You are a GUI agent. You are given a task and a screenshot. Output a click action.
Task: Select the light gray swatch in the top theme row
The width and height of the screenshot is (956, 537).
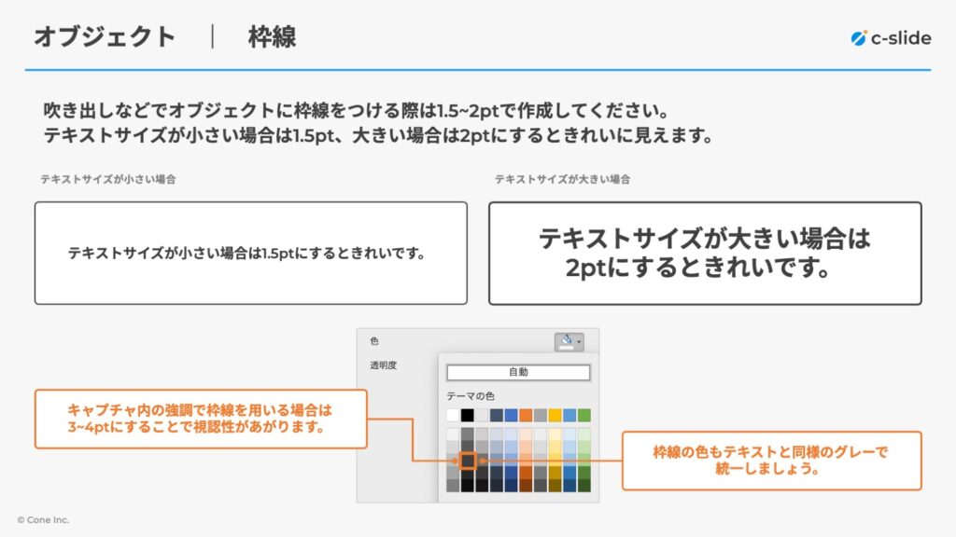[x=482, y=415]
